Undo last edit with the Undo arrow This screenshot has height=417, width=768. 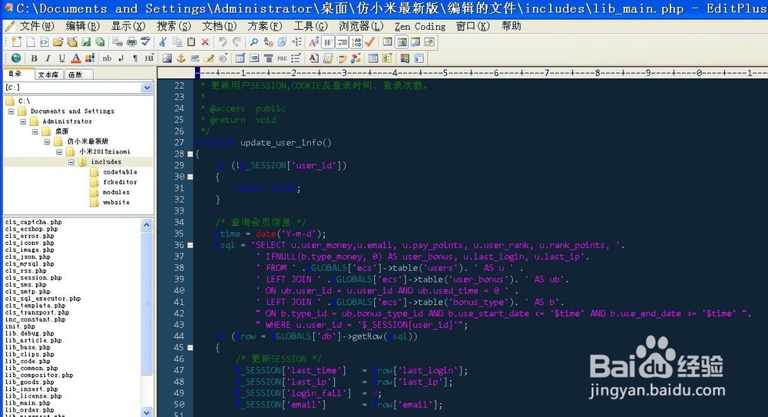(x=223, y=42)
